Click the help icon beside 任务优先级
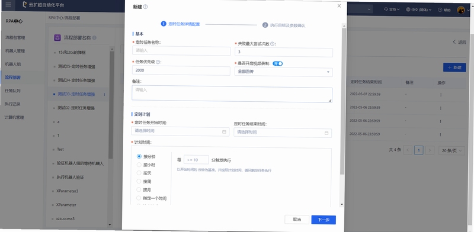 pyautogui.click(x=158, y=62)
